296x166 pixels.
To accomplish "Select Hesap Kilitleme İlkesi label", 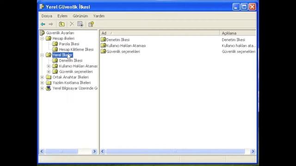I will tap(76, 49).
